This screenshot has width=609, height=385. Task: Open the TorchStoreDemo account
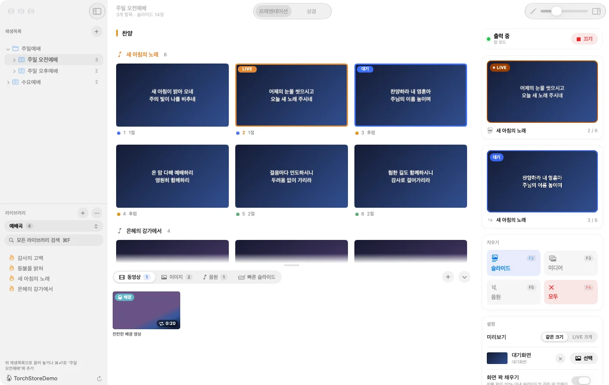tap(32, 379)
